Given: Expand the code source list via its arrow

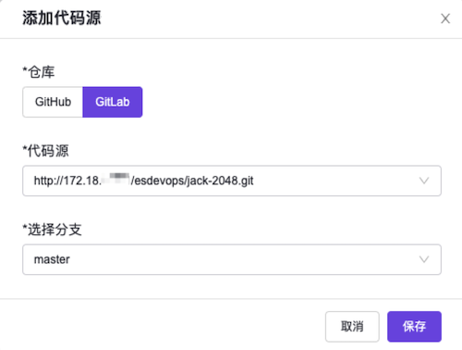Looking at the screenshot, I should coord(424,181).
